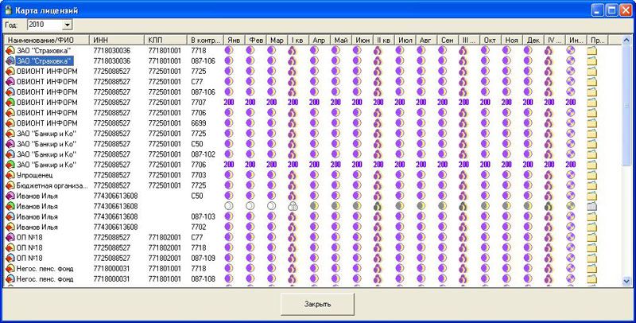Screen dimensions: 636x323
Task: Click the Янв column header
Action: (x=234, y=40)
